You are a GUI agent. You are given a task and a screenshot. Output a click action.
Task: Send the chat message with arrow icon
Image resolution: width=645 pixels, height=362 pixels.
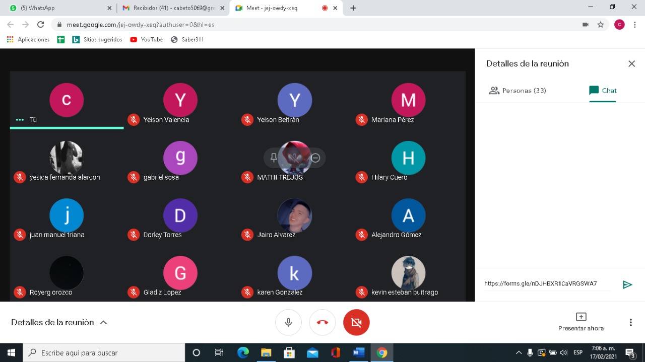pyautogui.click(x=627, y=284)
